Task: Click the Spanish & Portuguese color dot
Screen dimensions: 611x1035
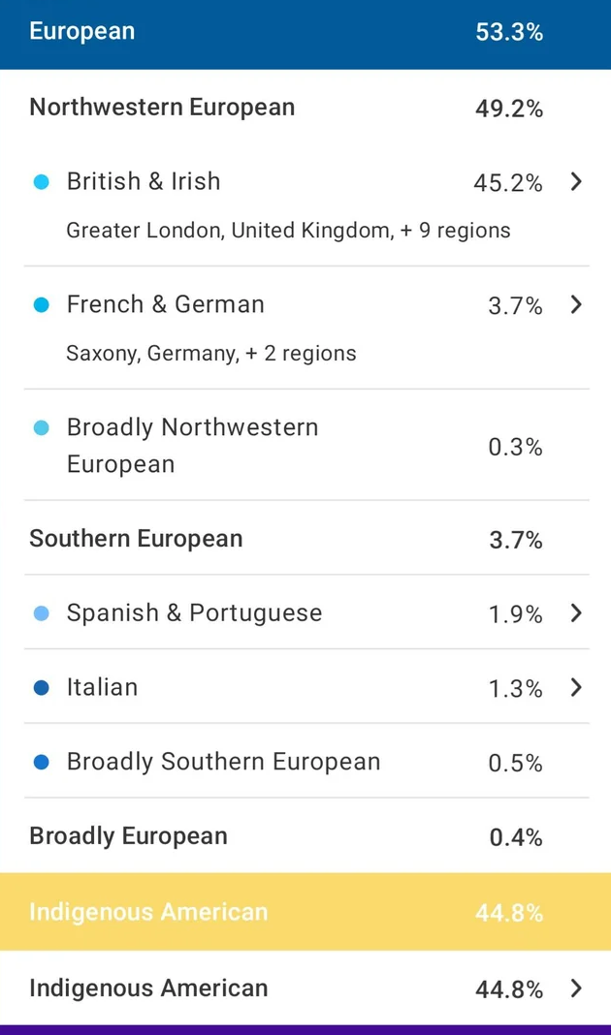Action: coord(41,613)
